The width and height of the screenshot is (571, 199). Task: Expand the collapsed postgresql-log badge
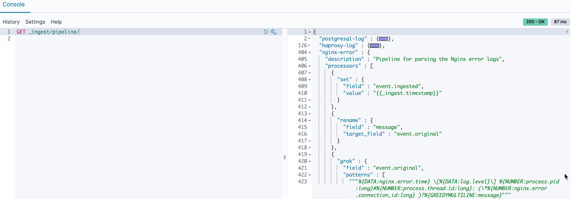coord(383,39)
